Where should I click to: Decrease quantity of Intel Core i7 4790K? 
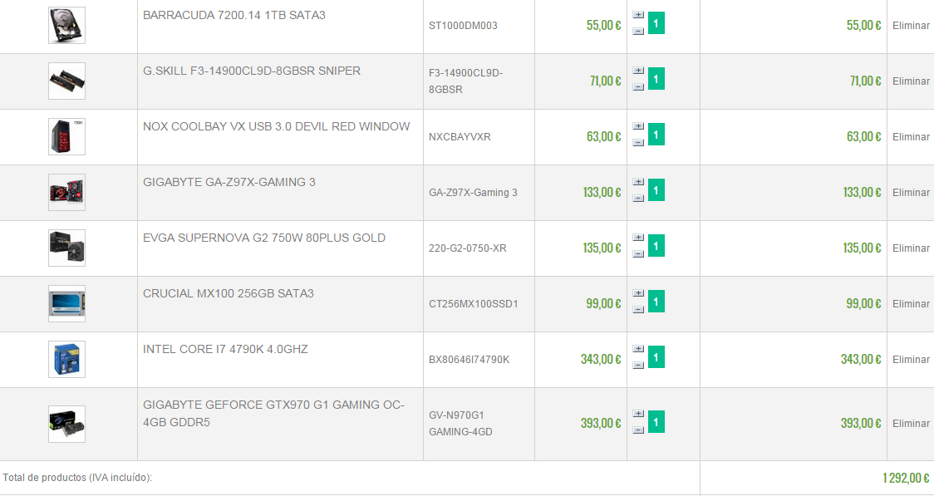point(638,366)
